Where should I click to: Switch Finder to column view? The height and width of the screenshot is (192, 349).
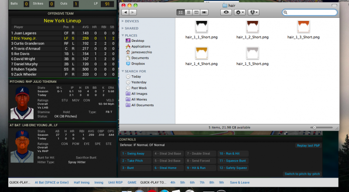[197, 13]
